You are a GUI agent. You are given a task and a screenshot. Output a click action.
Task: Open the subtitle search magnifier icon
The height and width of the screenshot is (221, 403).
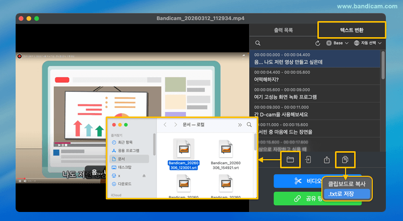tap(258, 43)
